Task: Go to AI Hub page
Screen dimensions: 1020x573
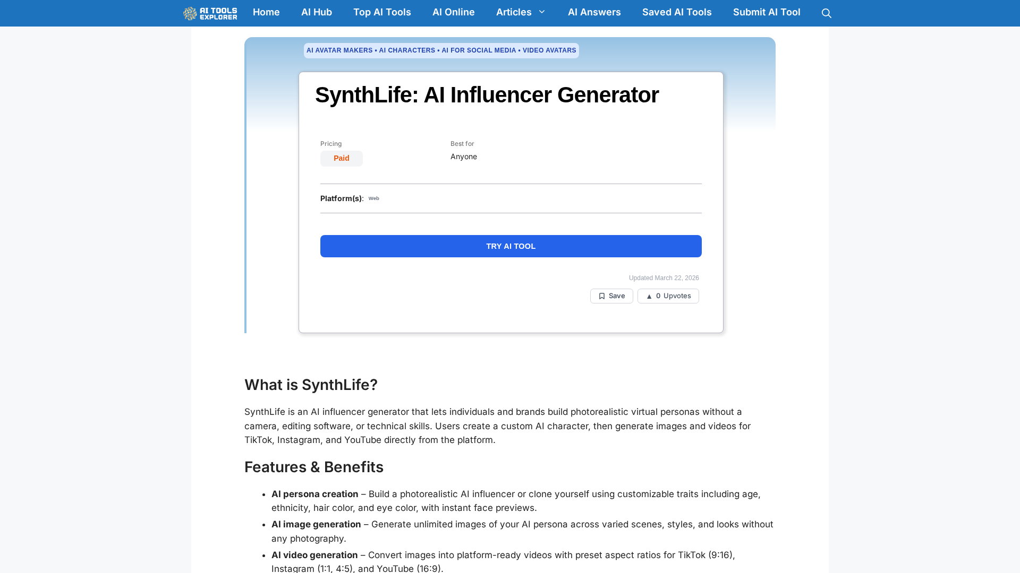Action: point(317,12)
